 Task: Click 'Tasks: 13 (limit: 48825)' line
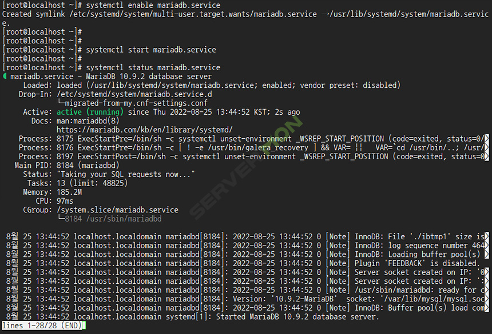pyautogui.click(x=77, y=183)
